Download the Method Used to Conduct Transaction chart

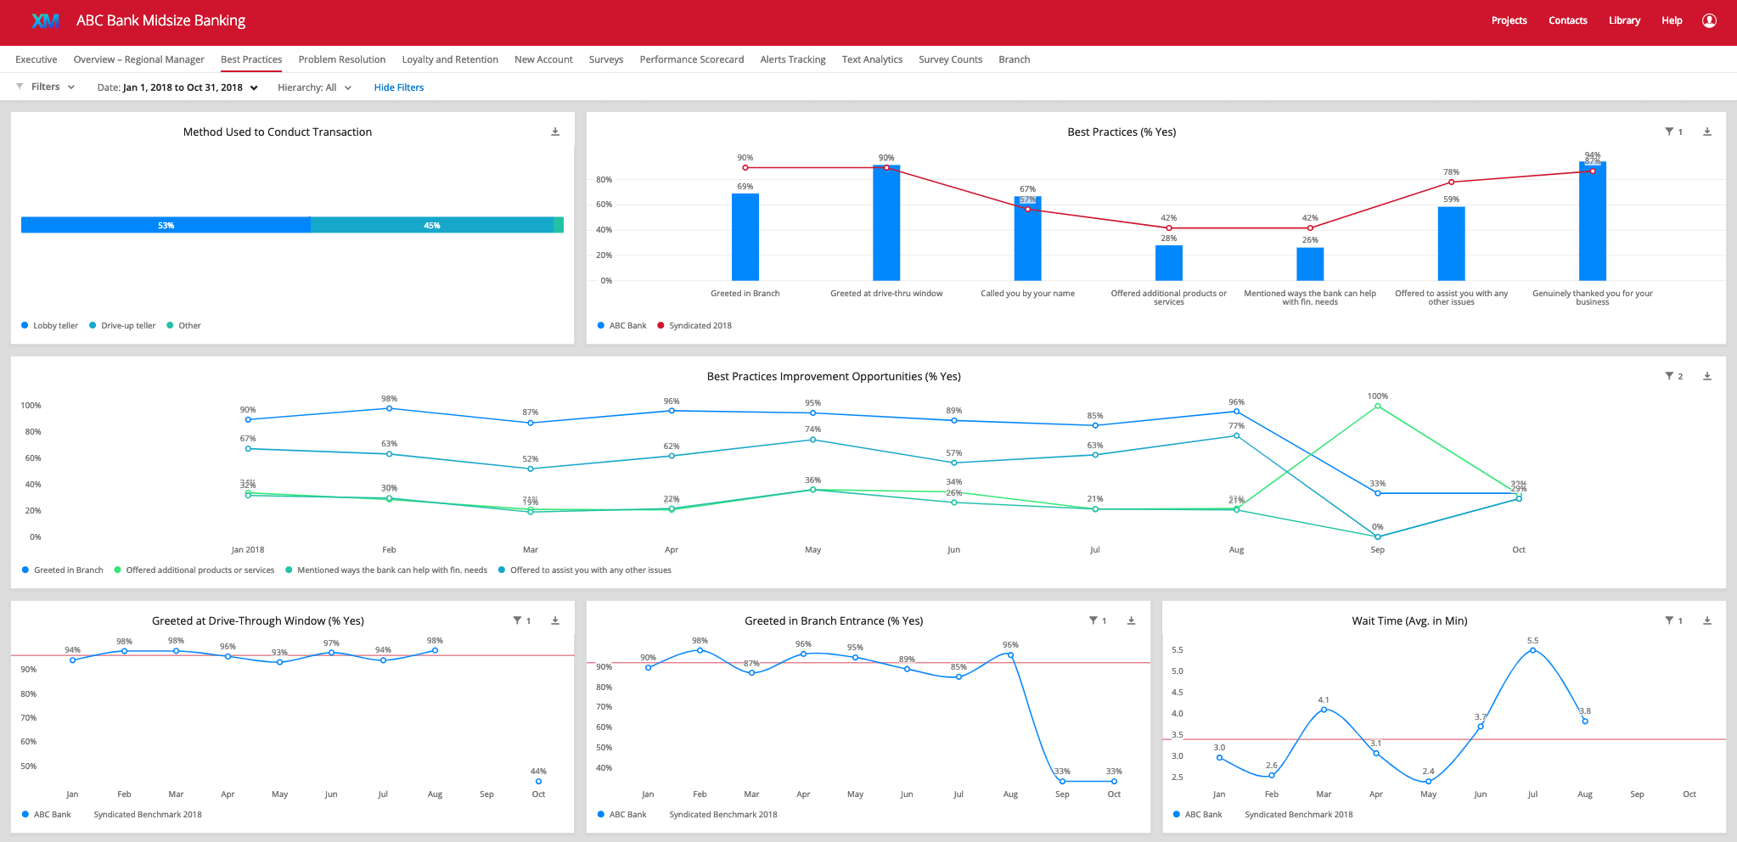[555, 132]
